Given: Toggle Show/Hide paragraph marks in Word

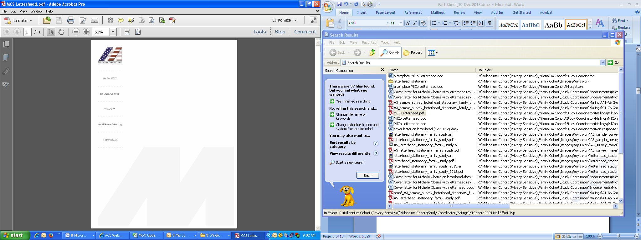Looking at the screenshot, I should [490, 23].
